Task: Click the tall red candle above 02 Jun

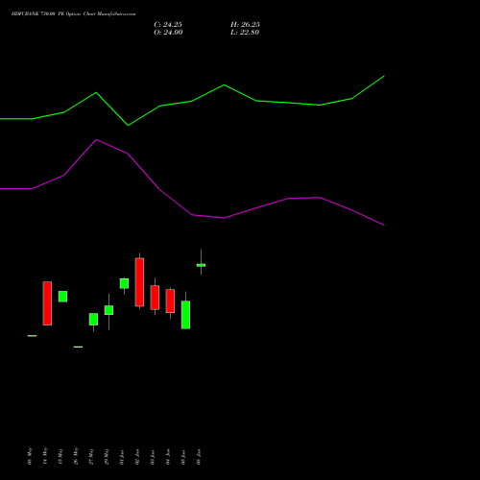Action: tap(139, 282)
